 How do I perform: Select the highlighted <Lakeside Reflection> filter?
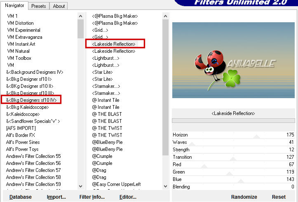coord(114,44)
